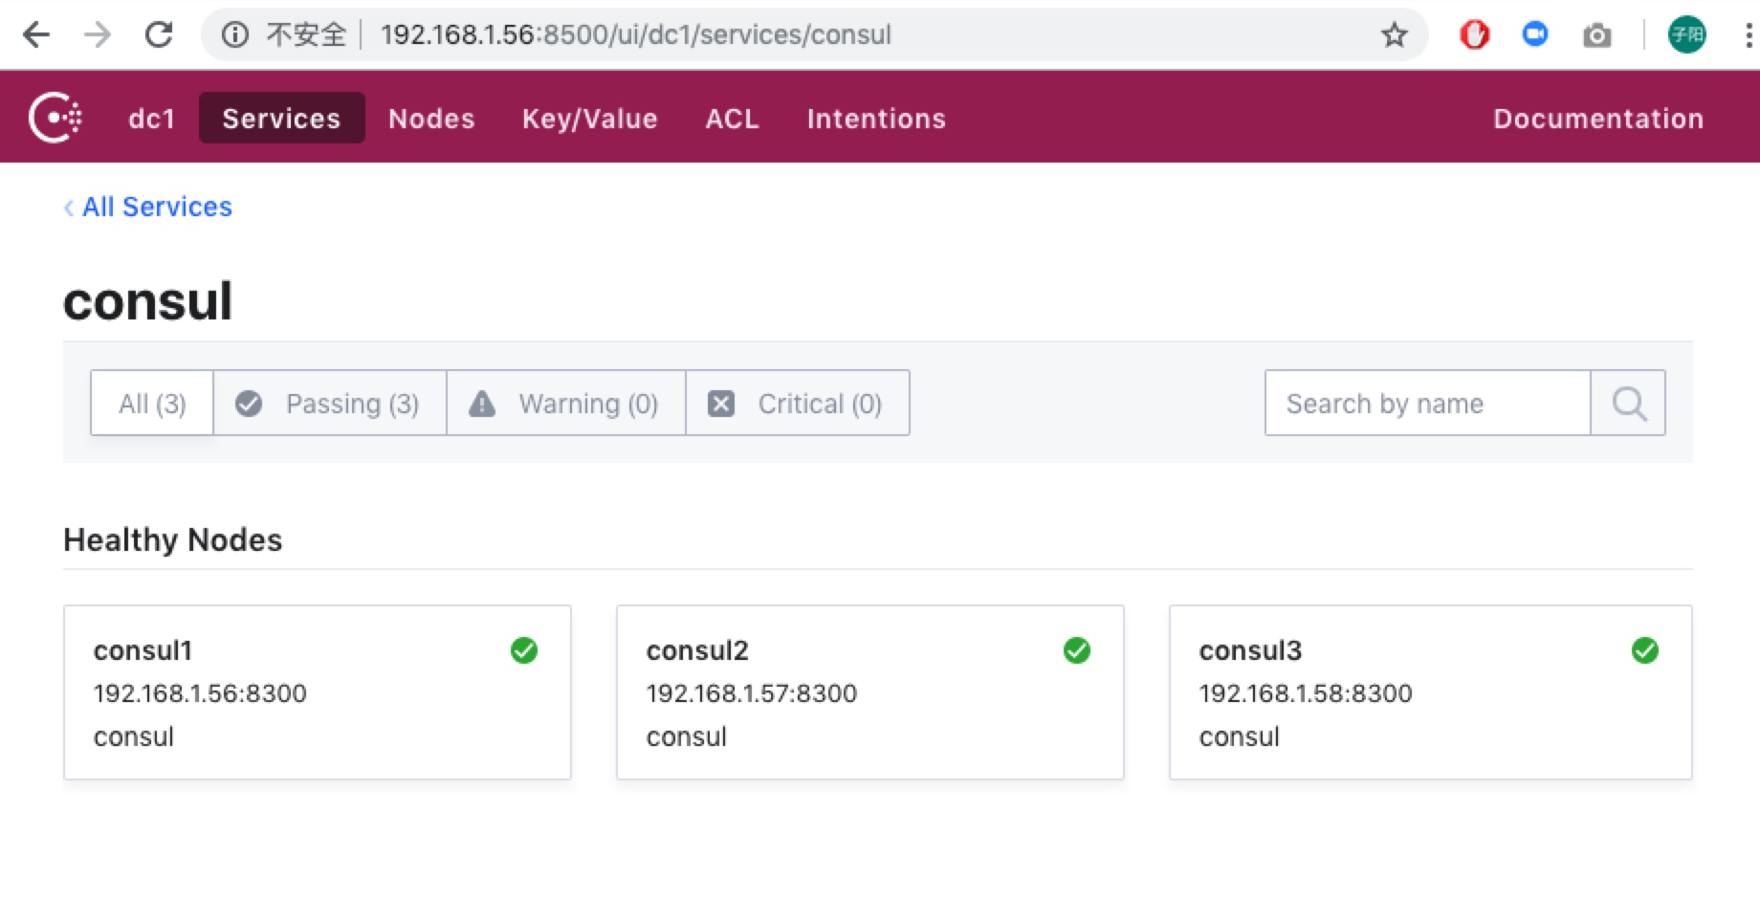Open the Key/Value tab
Image resolution: width=1760 pixels, height=922 pixels.
[589, 119]
